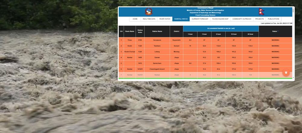Click the Basin Name column header

[130, 31]
